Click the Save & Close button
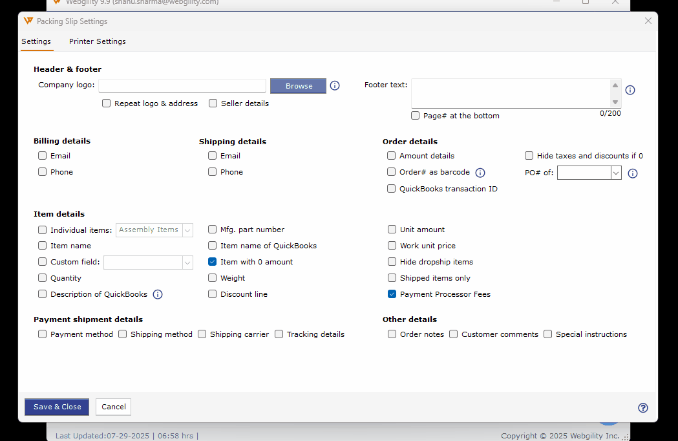This screenshot has height=441, width=678. 57,407
